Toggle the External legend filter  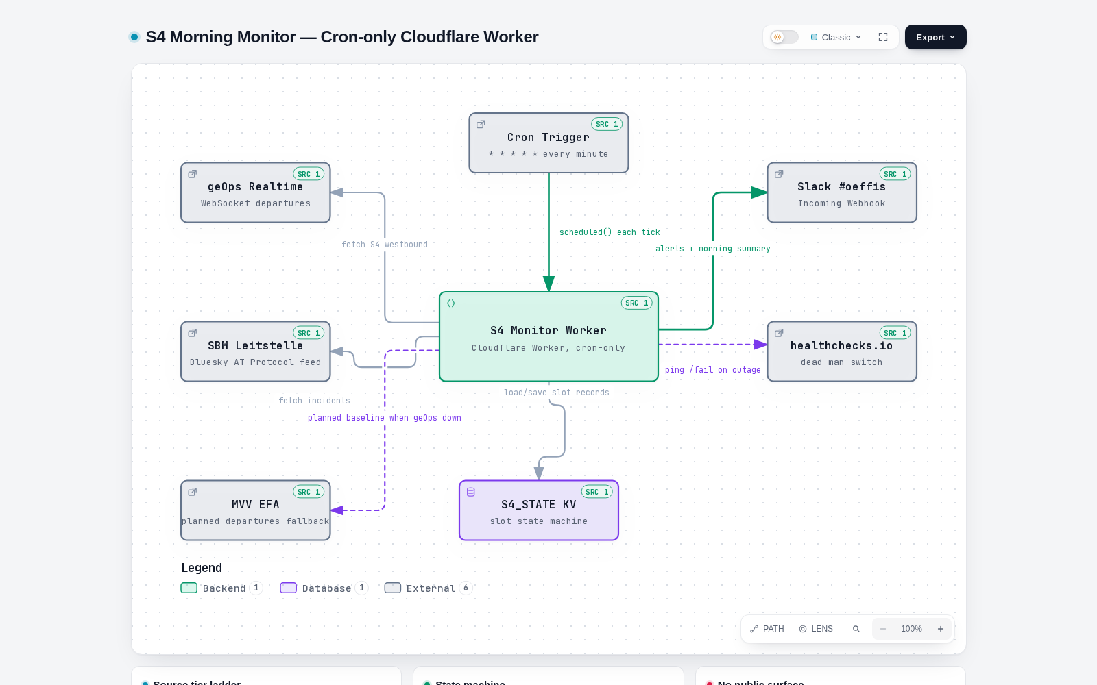(x=429, y=588)
